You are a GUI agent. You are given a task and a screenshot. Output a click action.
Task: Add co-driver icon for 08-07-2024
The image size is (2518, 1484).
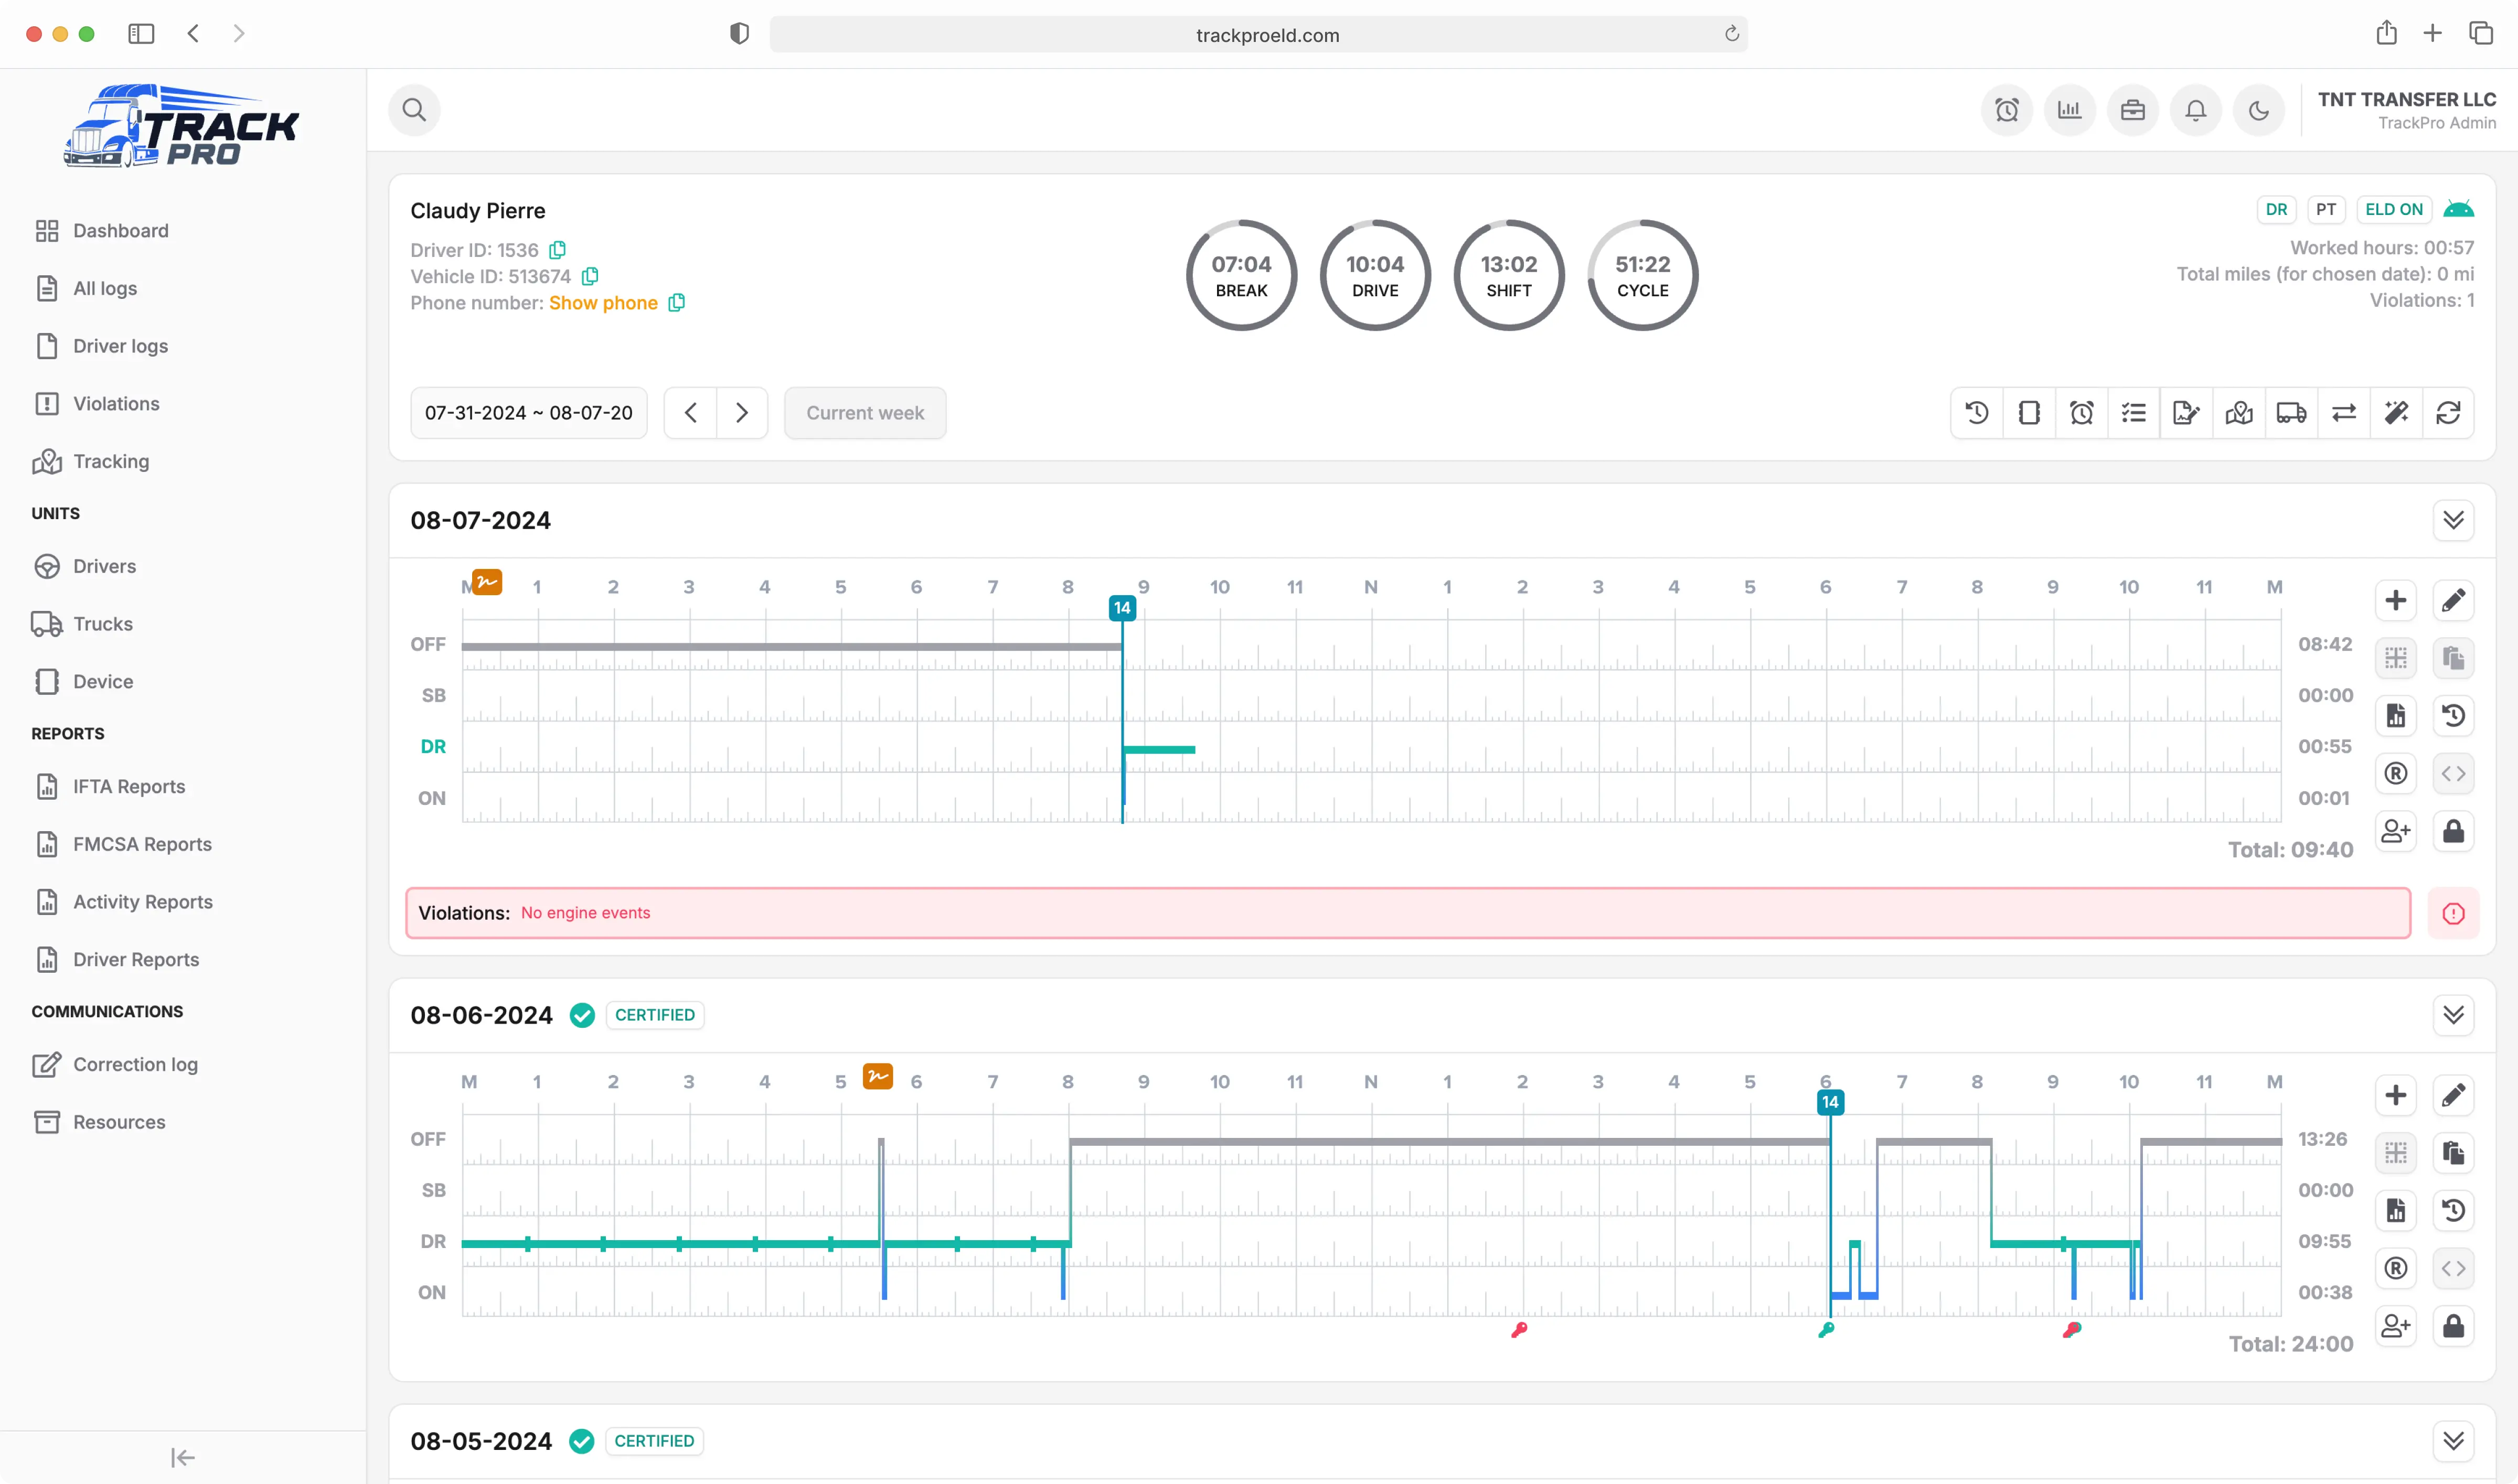(x=2395, y=831)
